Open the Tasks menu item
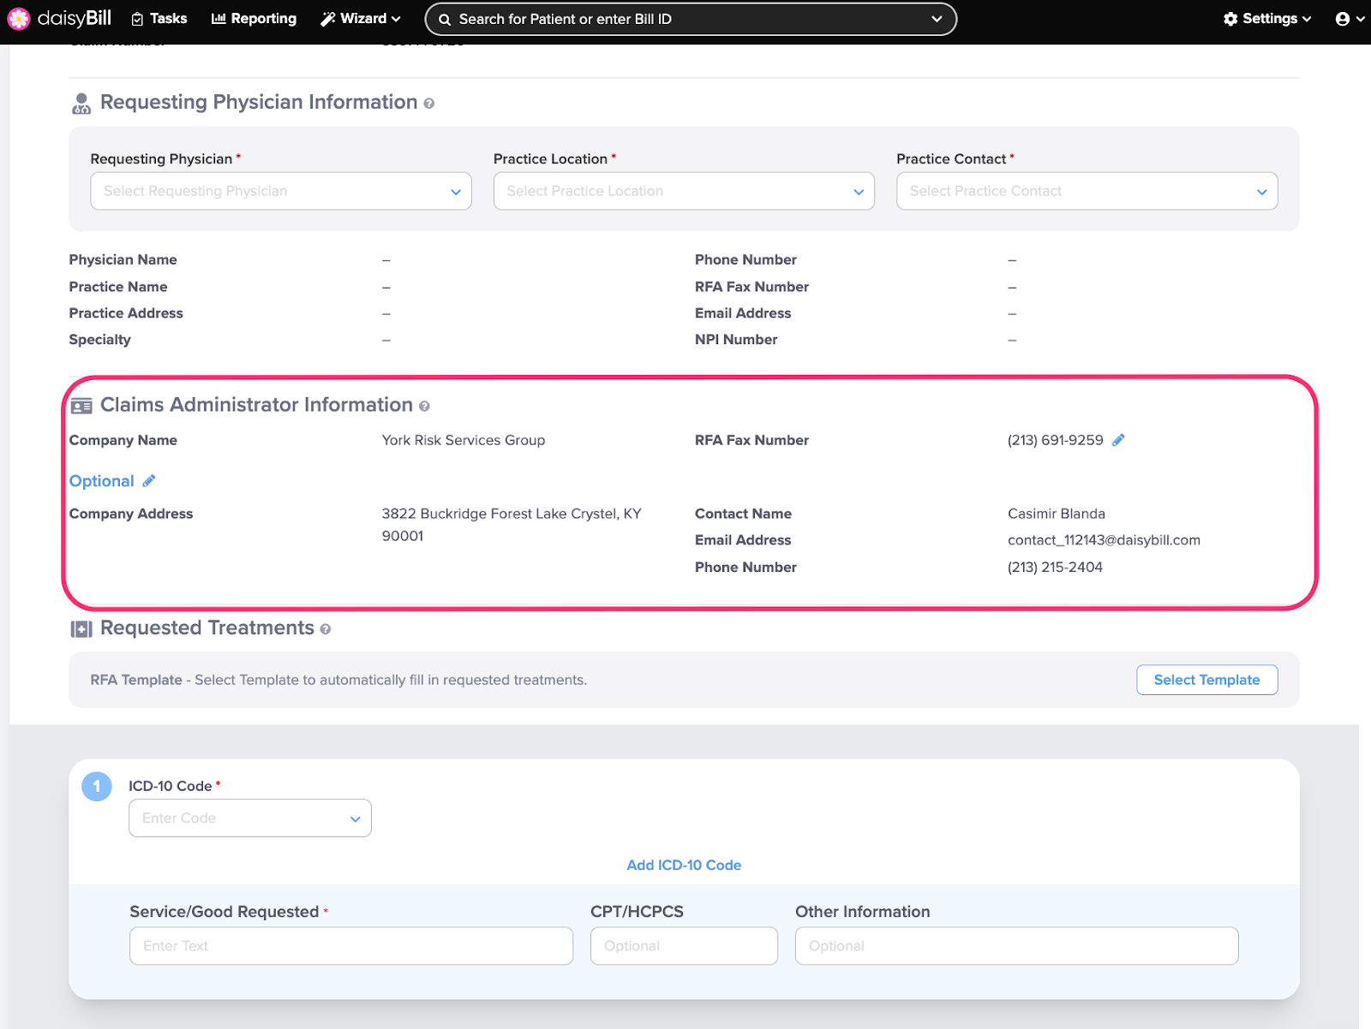Screen dimensions: 1371x1029 [159, 19]
